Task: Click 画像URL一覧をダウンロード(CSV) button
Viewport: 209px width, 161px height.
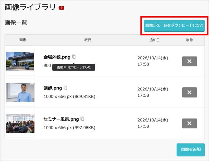Action: click(174, 26)
